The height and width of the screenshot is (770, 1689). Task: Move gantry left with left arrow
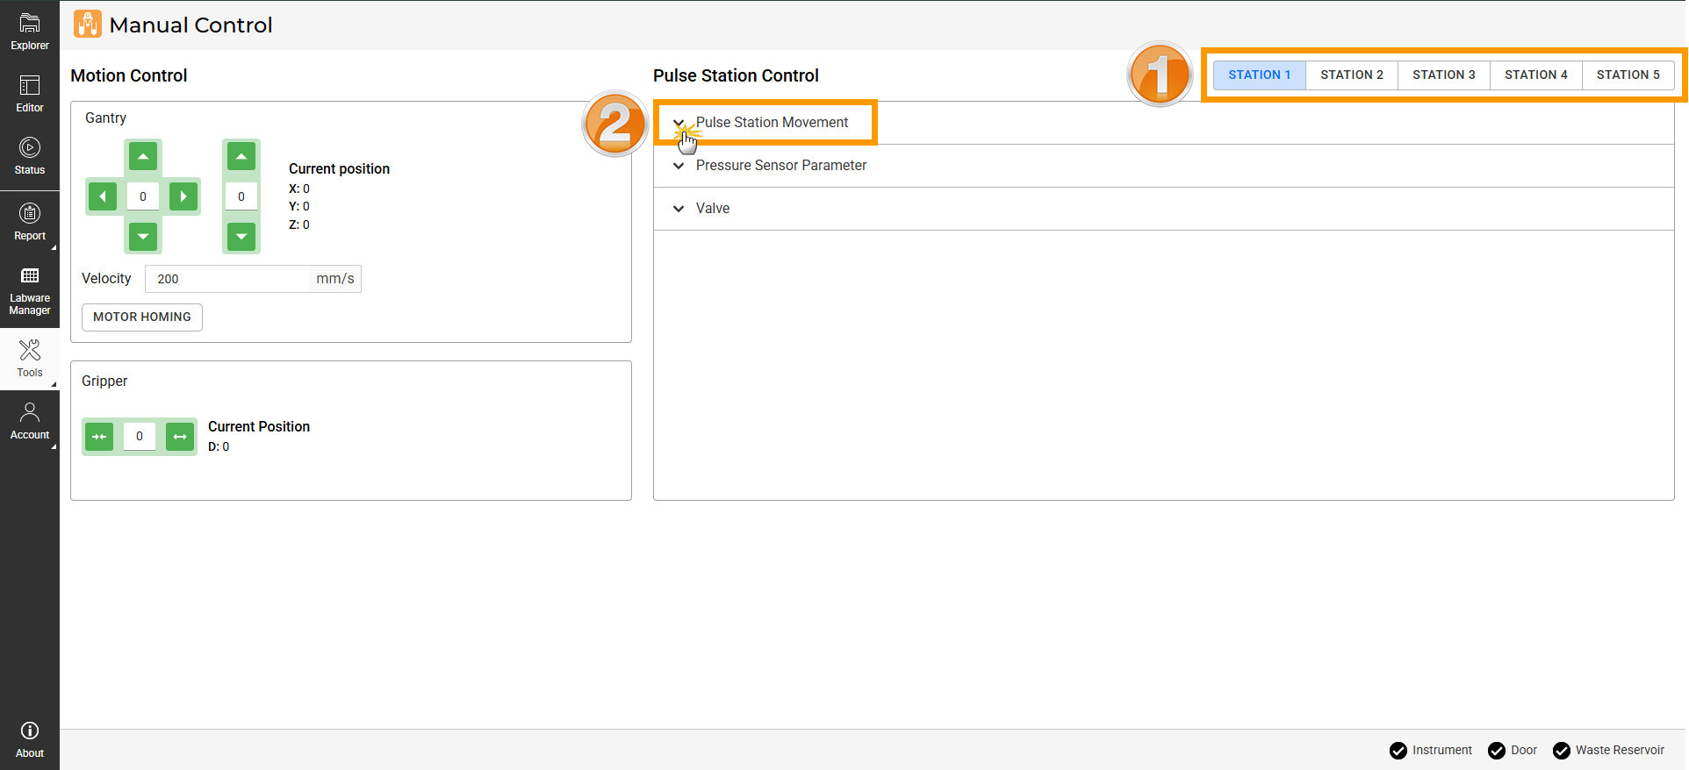tap(103, 196)
